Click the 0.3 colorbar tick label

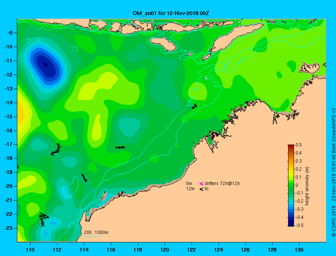(x=298, y=161)
